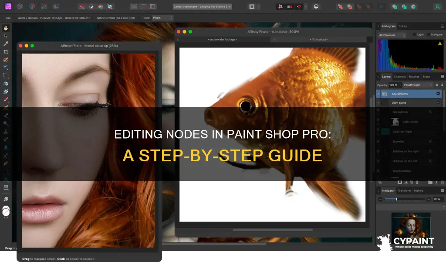
Task: Switch to the Stock tab
Action: tap(426, 77)
